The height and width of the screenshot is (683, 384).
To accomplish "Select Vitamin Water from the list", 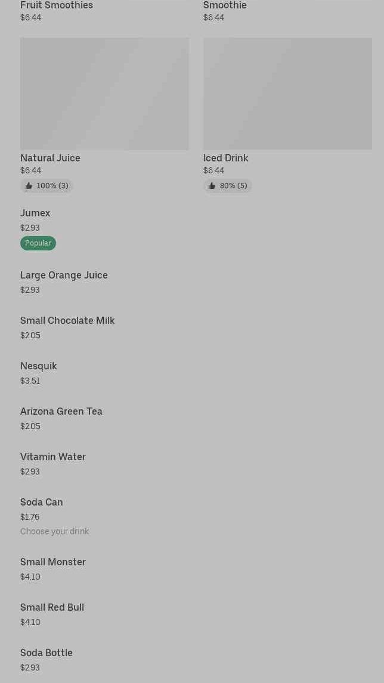I will coord(53,457).
